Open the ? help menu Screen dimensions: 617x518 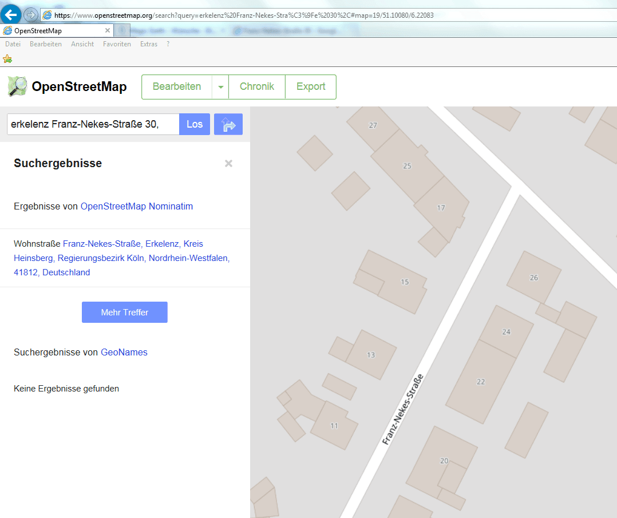(x=168, y=44)
